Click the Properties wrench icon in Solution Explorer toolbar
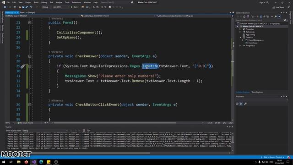 click(276, 16)
